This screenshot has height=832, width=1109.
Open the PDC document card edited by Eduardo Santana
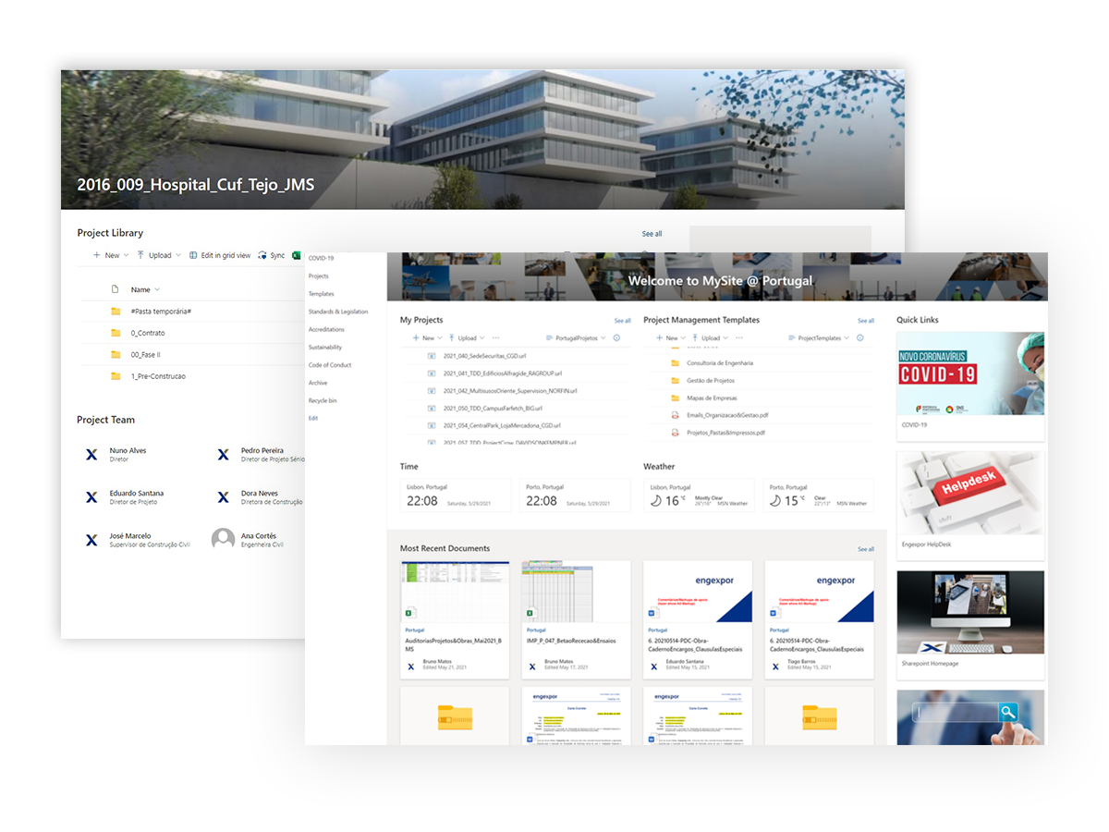pos(698,619)
